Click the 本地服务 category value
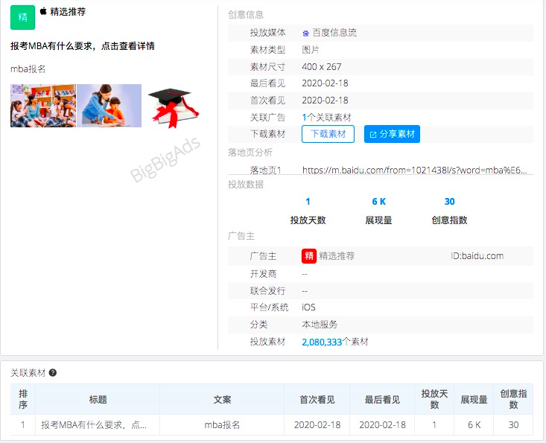This screenshot has height=443, width=546. click(320, 325)
